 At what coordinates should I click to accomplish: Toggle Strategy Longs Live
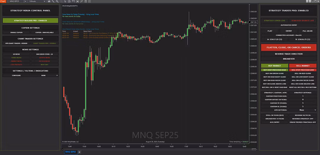[274, 21]
